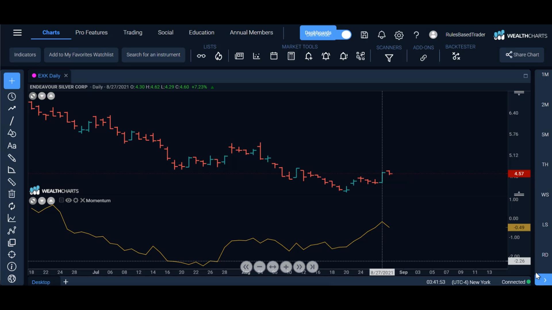Screen dimensions: 552x310
Task: Click the trash delete drawings icon
Action: click(12, 194)
